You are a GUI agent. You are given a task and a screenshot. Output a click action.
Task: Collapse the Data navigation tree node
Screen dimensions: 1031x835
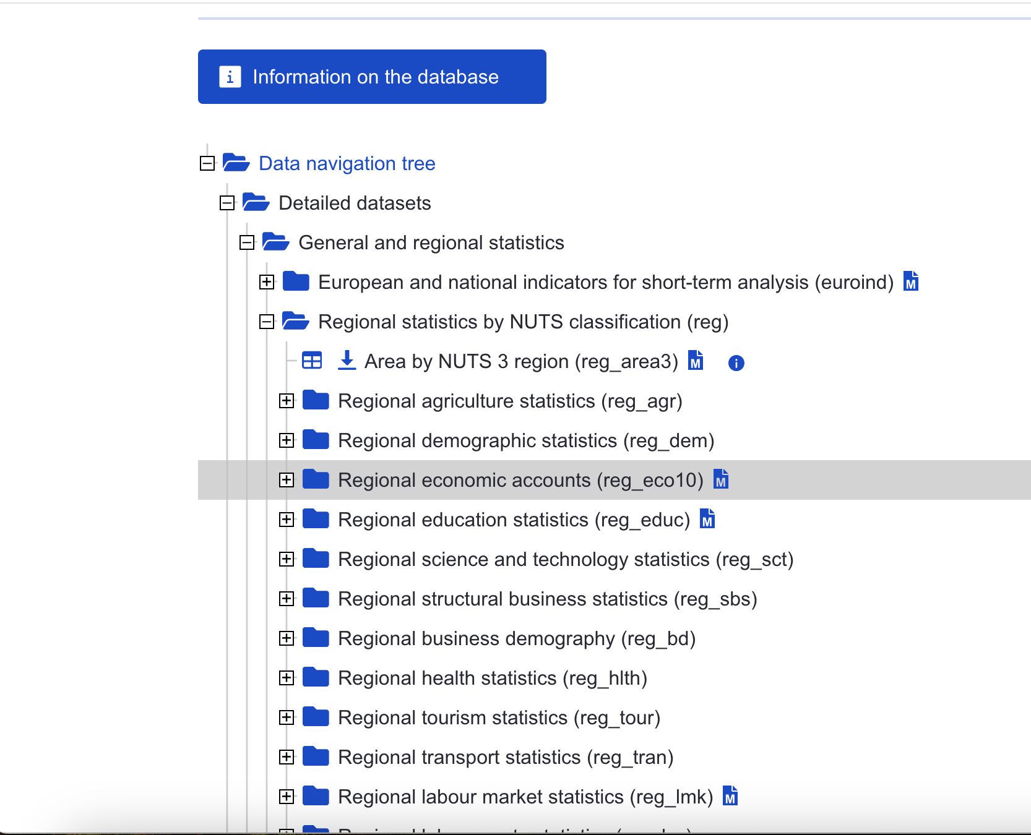click(x=207, y=163)
